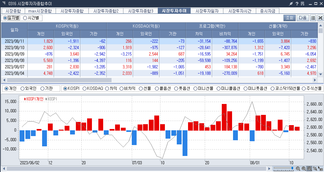The image size is (324, 172).
Task: Click the plug connection icon in title bar
Action: [x=291, y=4]
